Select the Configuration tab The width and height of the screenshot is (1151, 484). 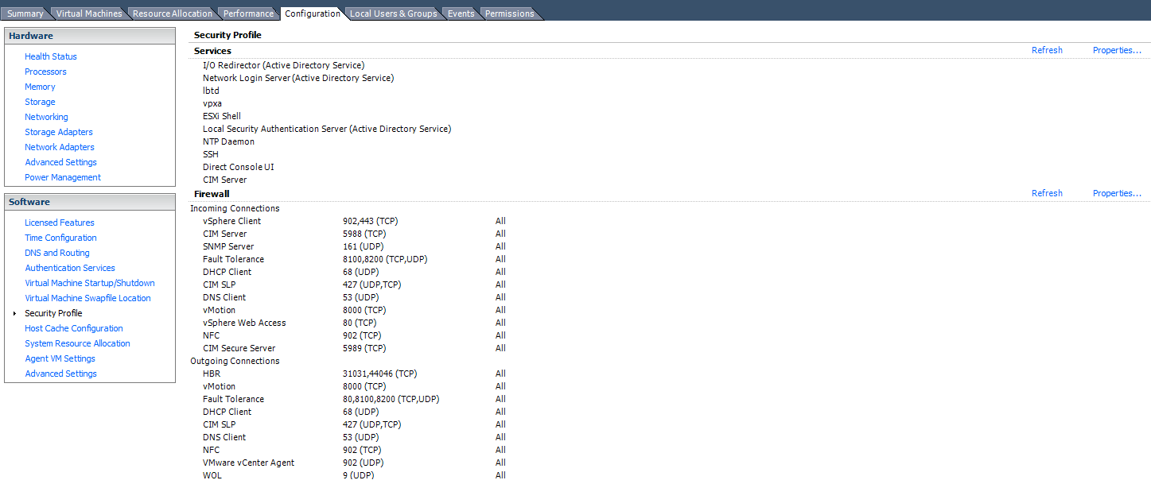[x=312, y=14]
